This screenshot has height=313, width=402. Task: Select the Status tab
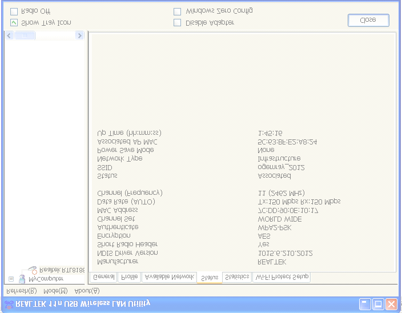210,278
